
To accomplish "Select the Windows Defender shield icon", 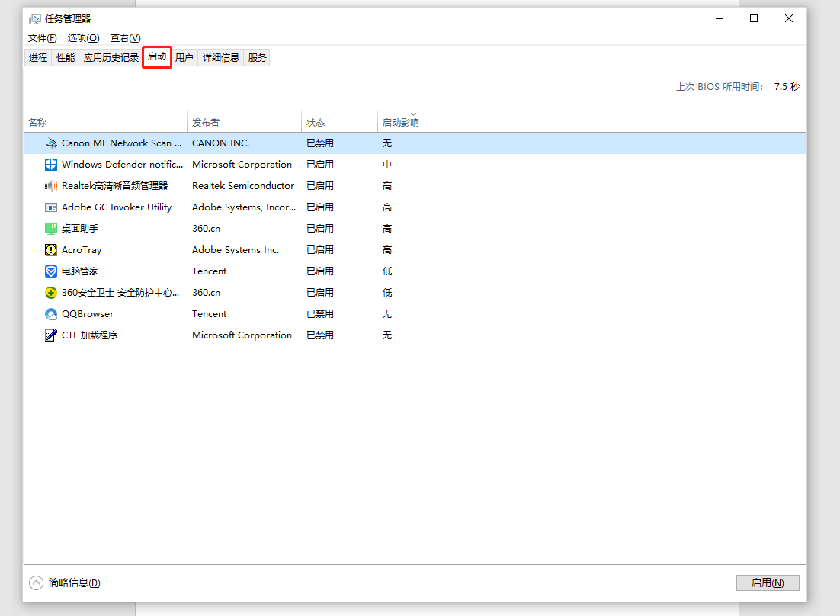I will pyautogui.click(x=51, y=165).
